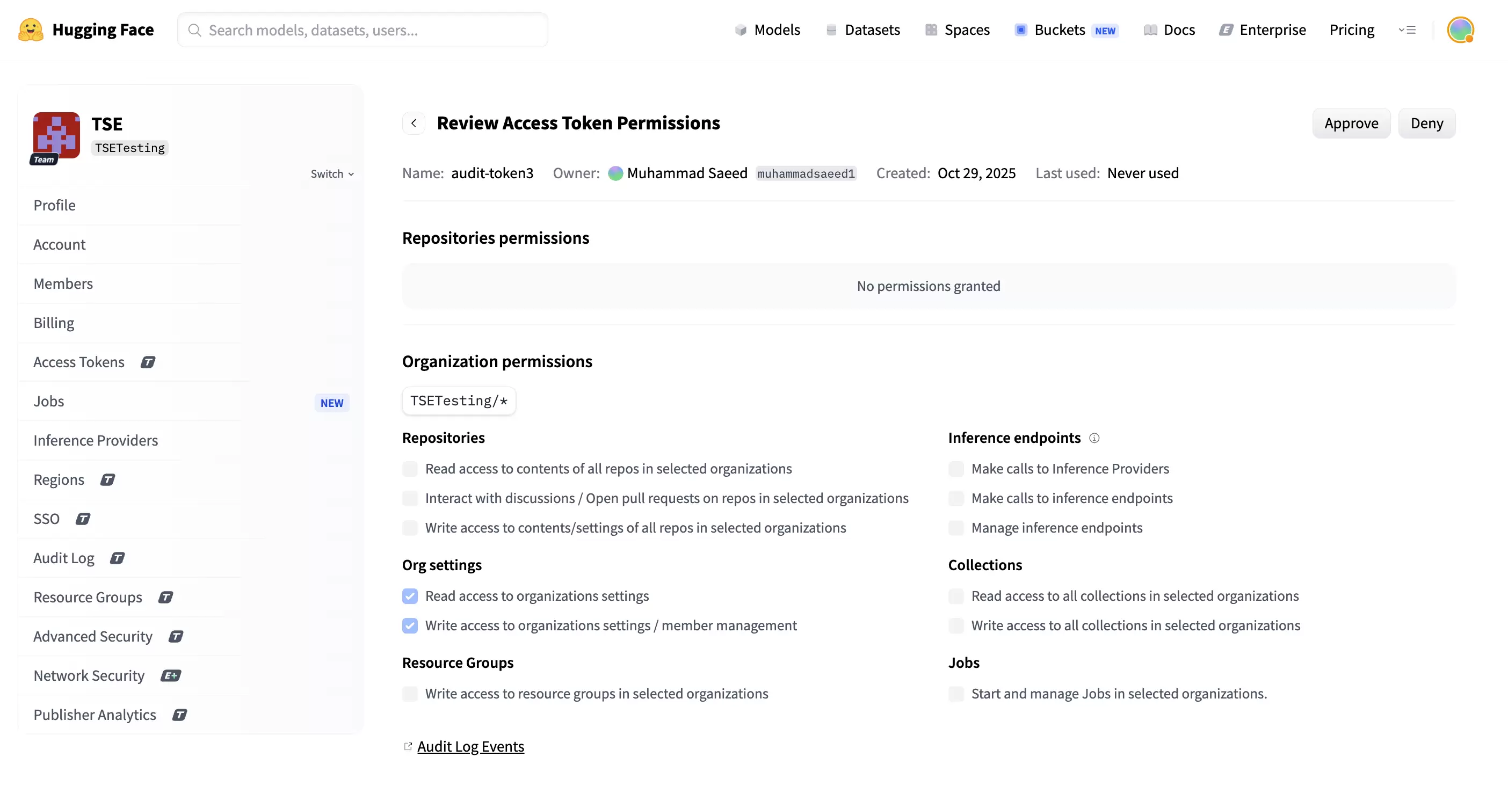Click the audit-token3 token name
The height and width of the screenshot is (786, 1508).
(x=492, y=173)
